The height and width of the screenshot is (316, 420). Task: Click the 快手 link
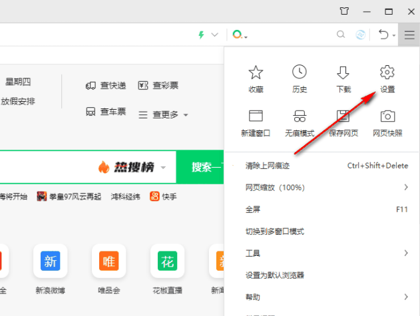click(163, 196)
